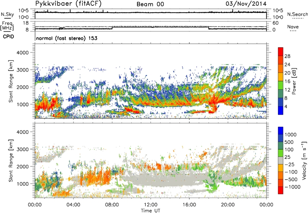Viewport: 308px width, 213px height.
Task: Click the 'Freq. [MHz]' axis label
Action: coord(7,26)
